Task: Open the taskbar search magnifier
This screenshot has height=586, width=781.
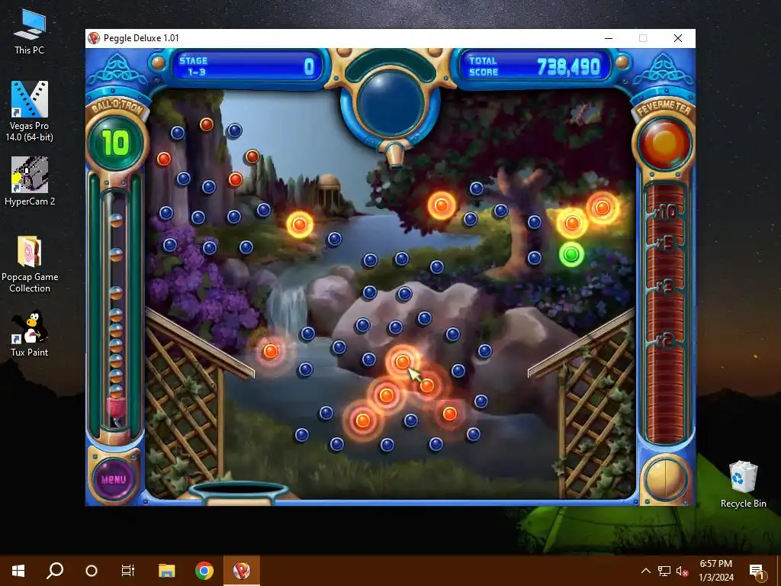Action: (55, 571)
